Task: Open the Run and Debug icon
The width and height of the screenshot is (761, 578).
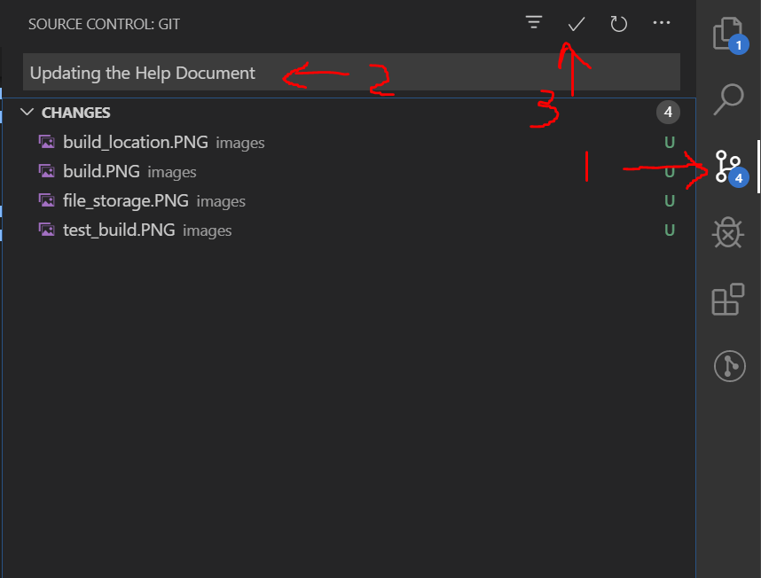Action: click(x=727, y=233)
